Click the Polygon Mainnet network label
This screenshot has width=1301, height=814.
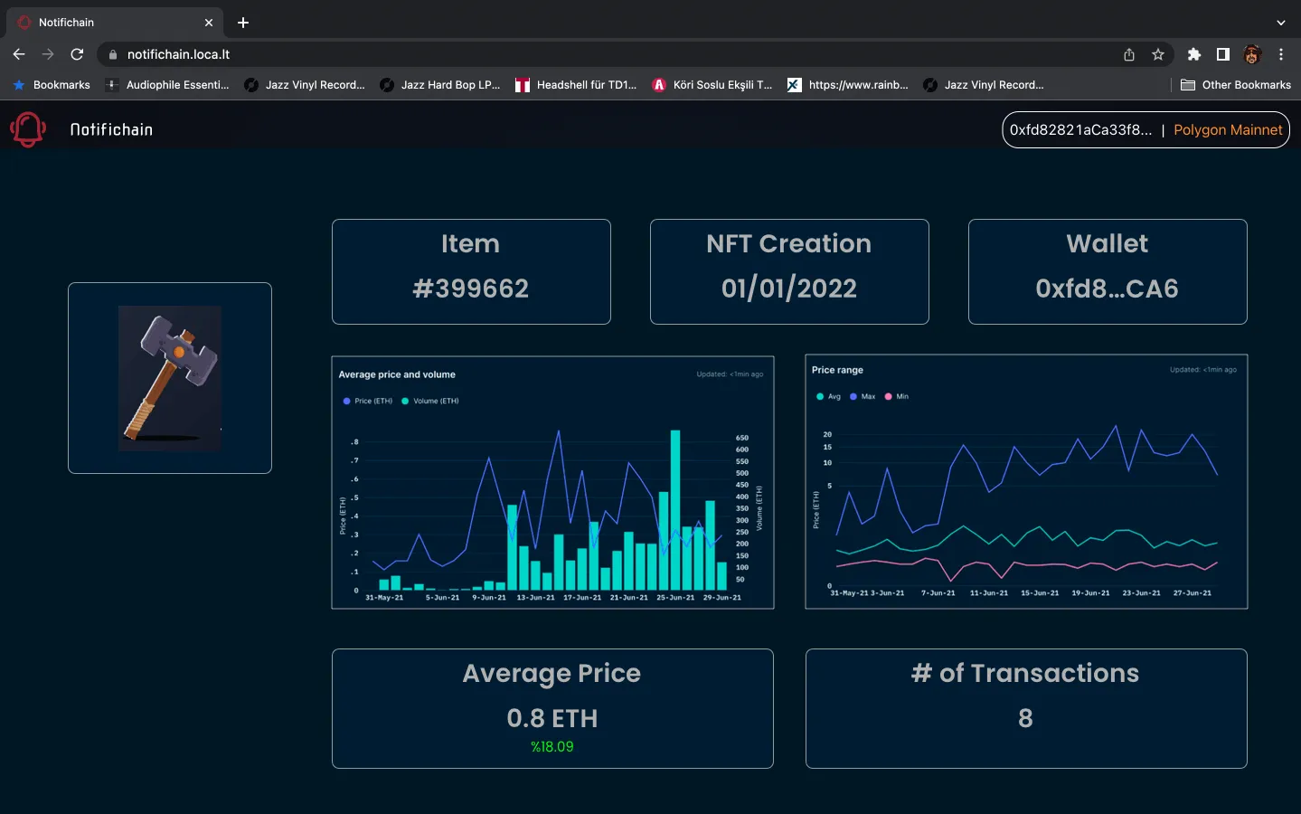(1227, 130)
